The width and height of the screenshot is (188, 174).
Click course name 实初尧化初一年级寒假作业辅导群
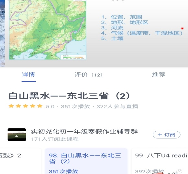tap(84, 131)
